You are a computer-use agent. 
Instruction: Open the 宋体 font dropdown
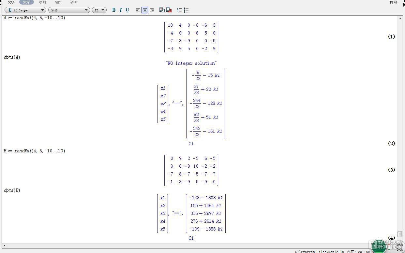coord(69,10)
